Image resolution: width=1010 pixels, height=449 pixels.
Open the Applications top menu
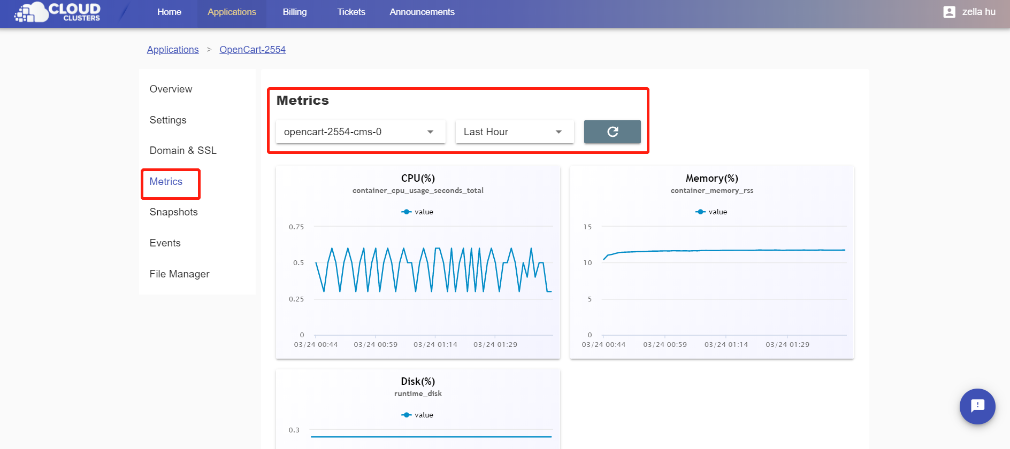[x=232, y=12]
